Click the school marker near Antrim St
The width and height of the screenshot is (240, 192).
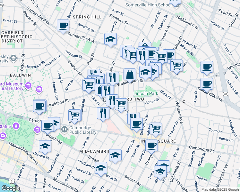tap(115, 156)
